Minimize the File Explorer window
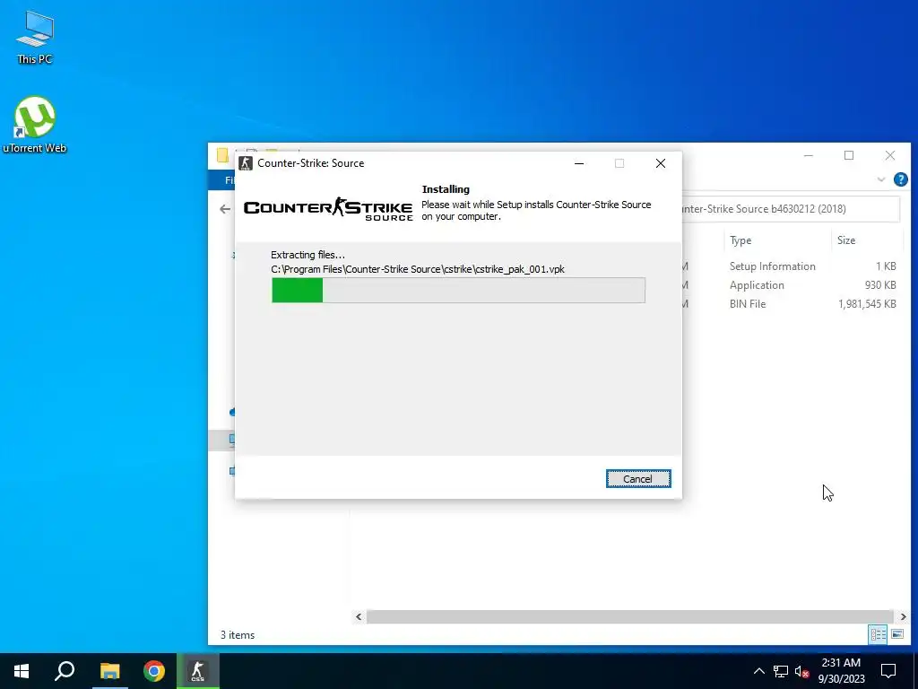 [x=809, y=155]
